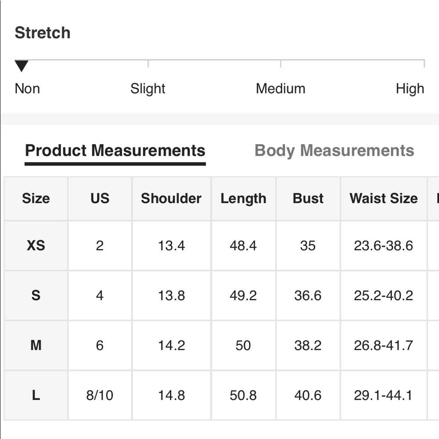Click the 23.6-38.6 waist cell
The image size is (439, 439).
(384, 245)
